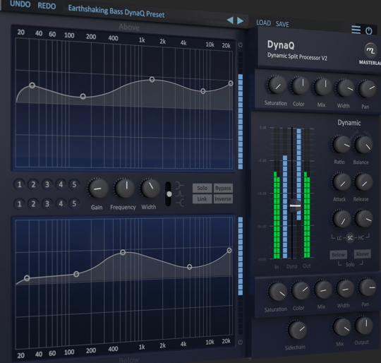Image resolution: width=381 pixels, height=363 pixels.
Task: Click Above EQ node near 200 Hz
Action: 83,96
